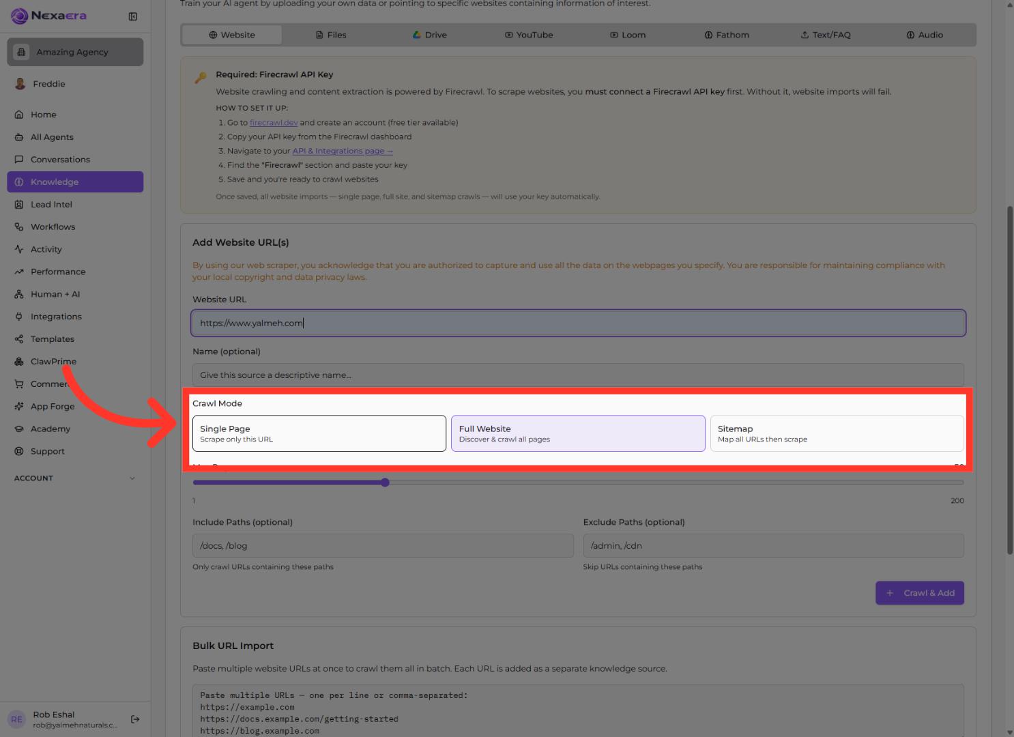Collapse the sidebar panel icon

pos(133,16)
